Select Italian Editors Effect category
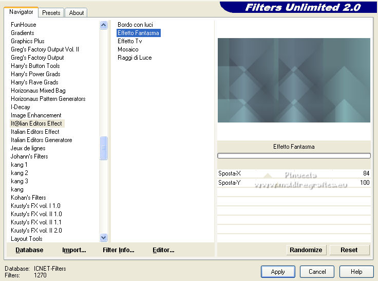This screenshot has width=378, height=281. [35, 131]
